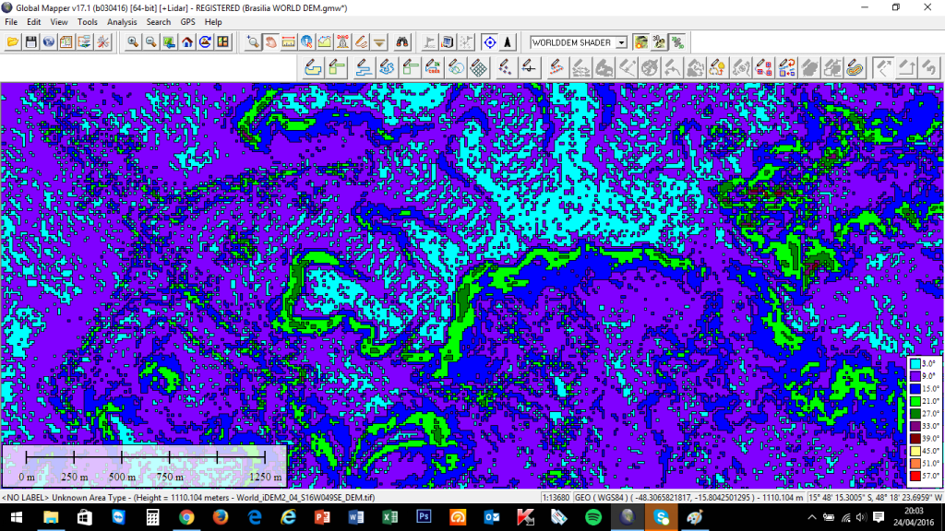Open the Analysis menu
Screen dimensions: 945x531
coord(122,21)
